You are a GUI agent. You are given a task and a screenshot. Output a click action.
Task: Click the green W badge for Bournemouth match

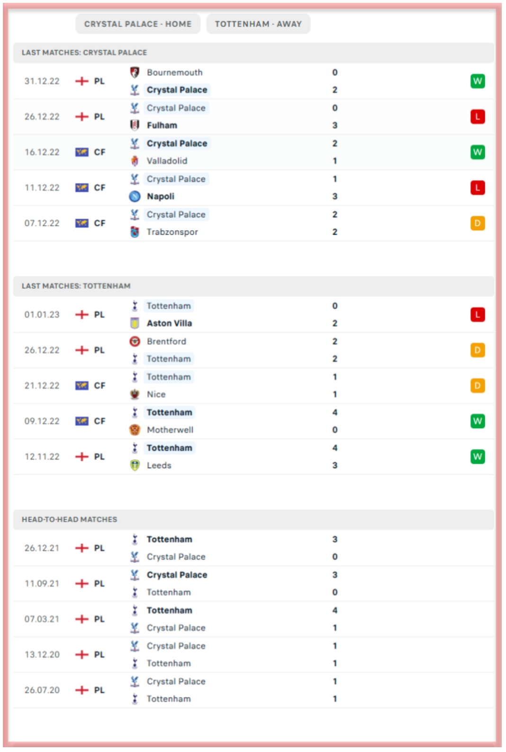point(477,81)
